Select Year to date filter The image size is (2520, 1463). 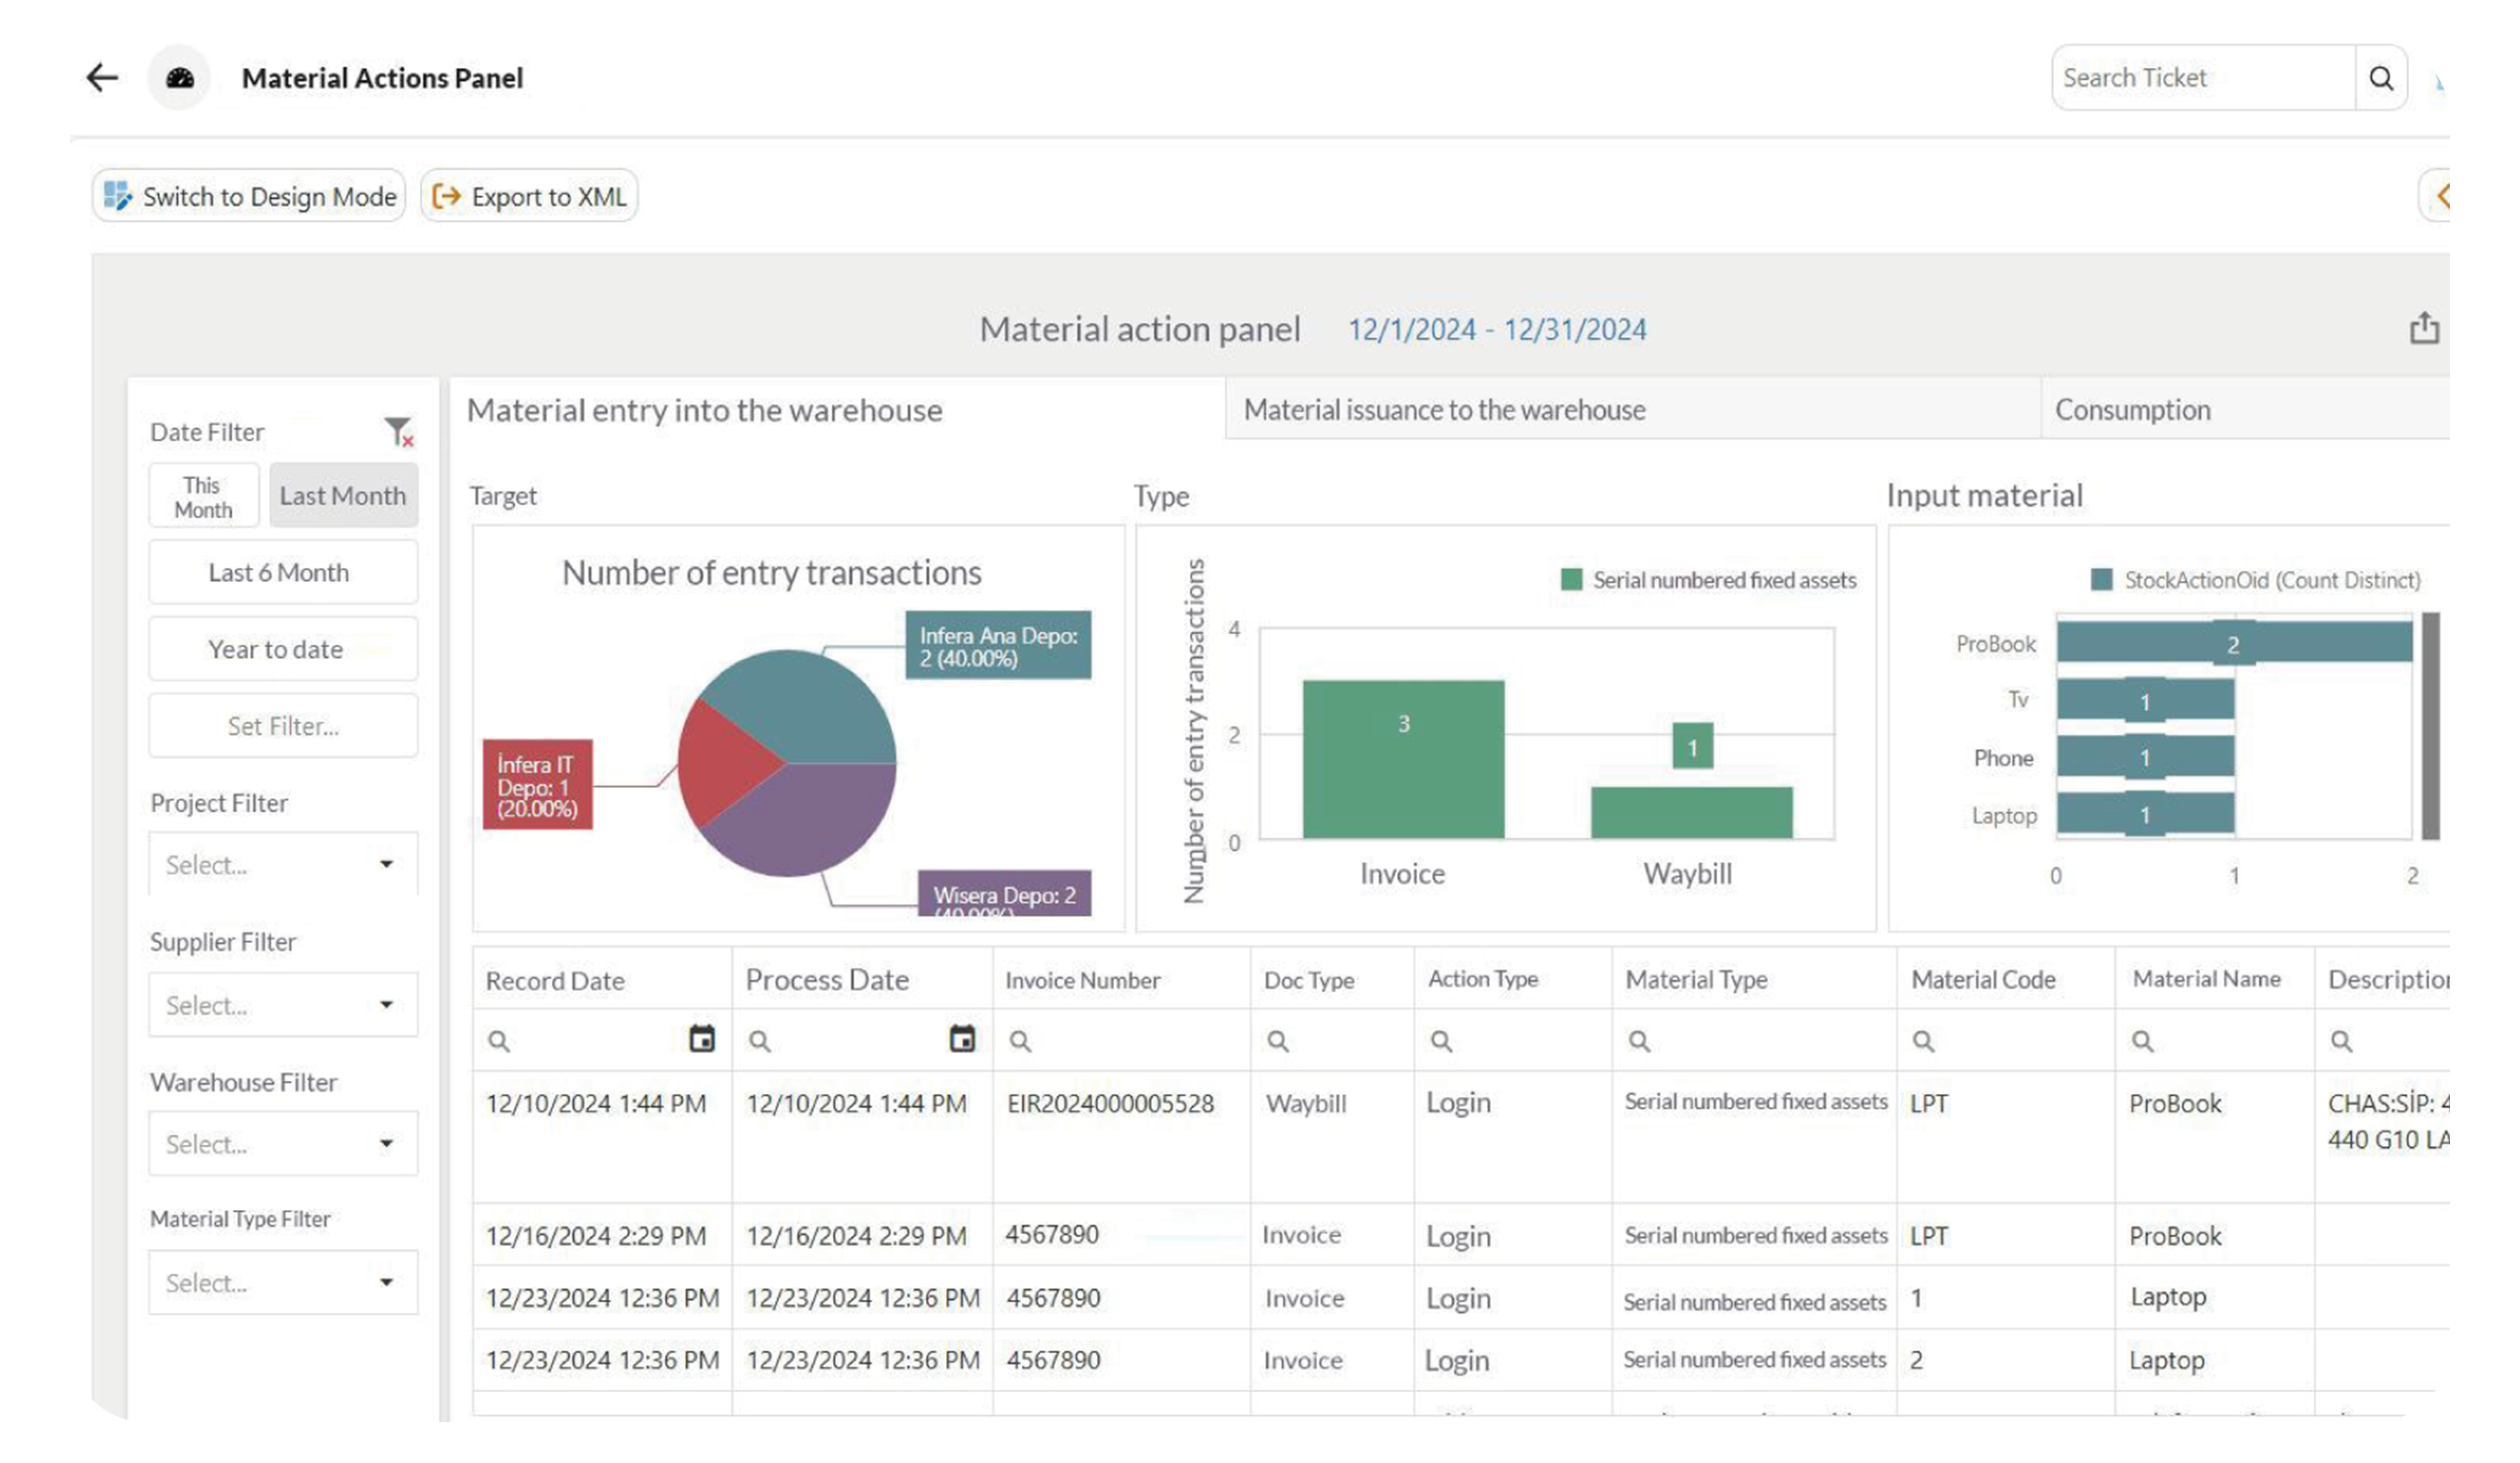(x=283, y=649)
